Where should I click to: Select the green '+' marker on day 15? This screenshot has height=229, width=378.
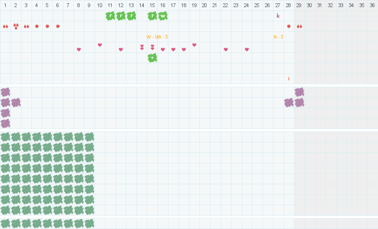(x=152, y=58)
